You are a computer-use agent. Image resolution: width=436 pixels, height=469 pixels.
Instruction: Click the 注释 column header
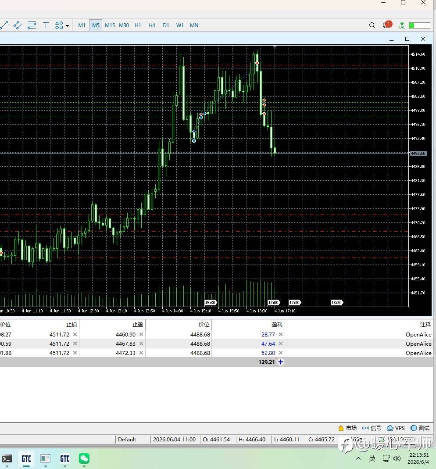point(425,325)
